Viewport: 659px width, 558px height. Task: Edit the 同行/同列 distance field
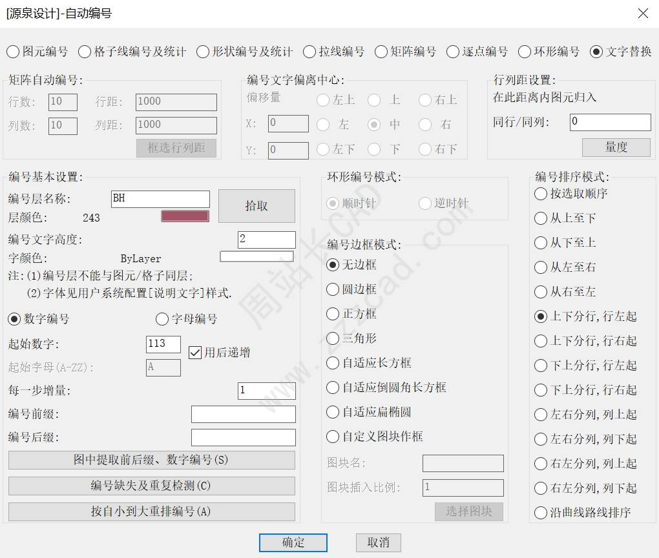pos(611,122)
